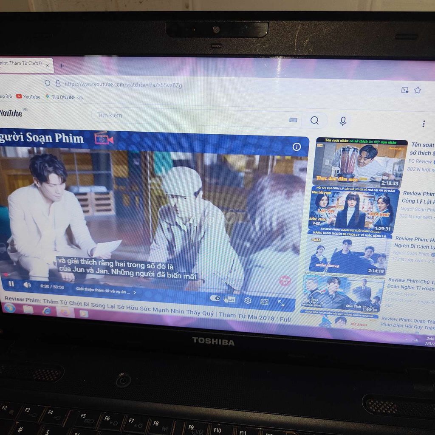Close the 'Thám Tử Chót Đi' tab
The width and height of the screenshot is (435, 435).
point(47,65)
